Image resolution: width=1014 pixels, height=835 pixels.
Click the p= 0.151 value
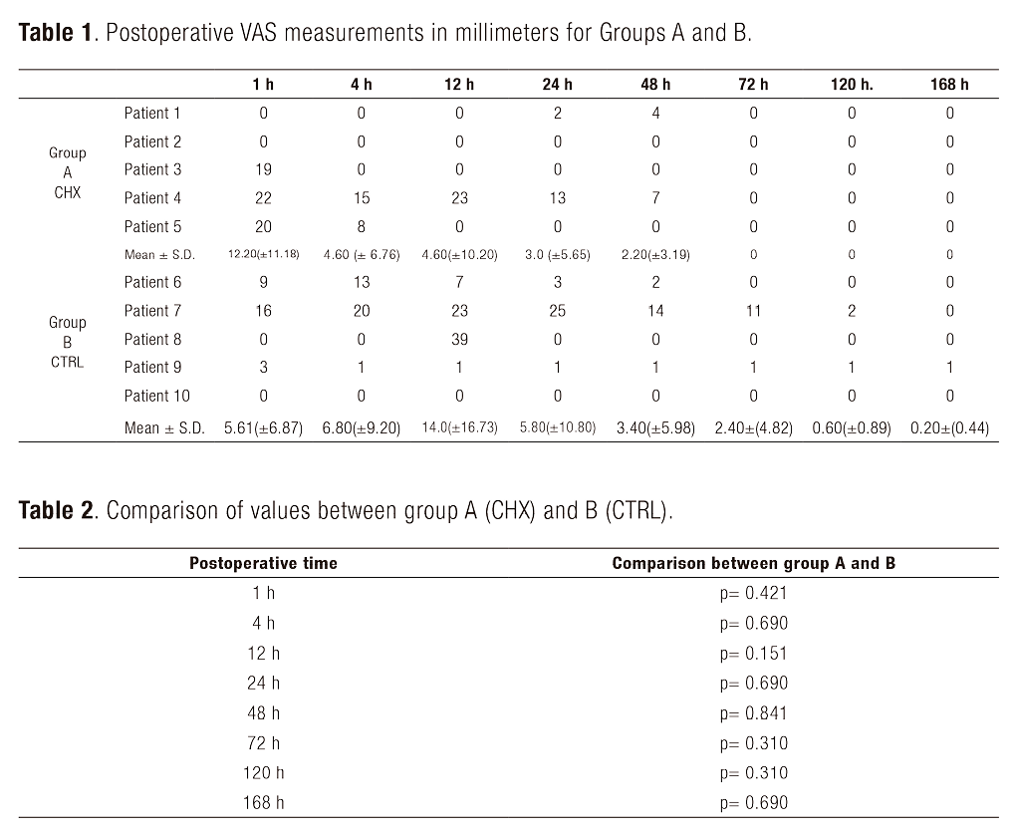(753, 654)
